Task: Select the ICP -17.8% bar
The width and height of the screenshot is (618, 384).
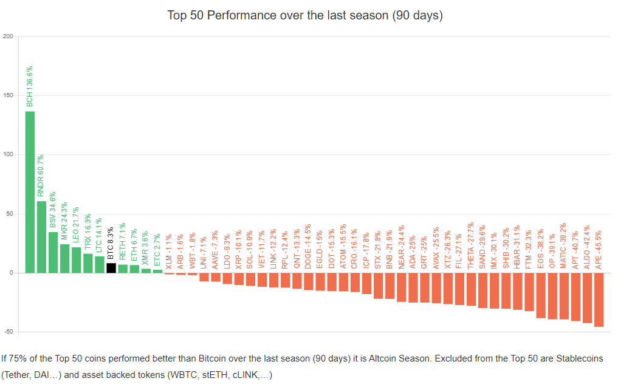Action: click(366, 283)
